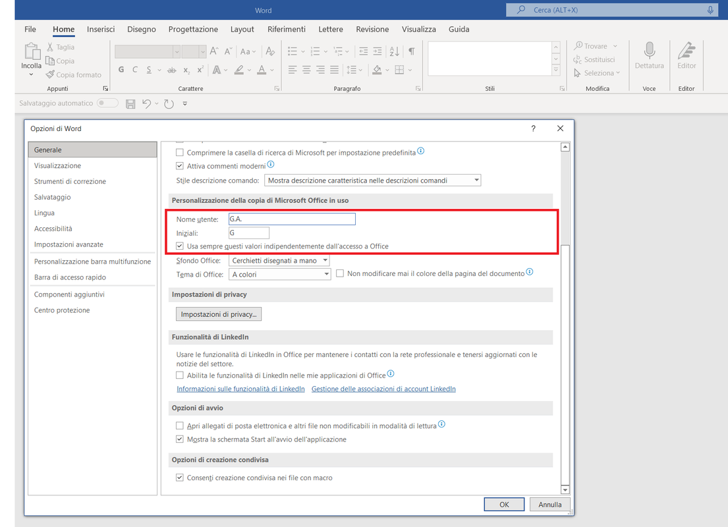Increase paragraph indent

[378, 51]
